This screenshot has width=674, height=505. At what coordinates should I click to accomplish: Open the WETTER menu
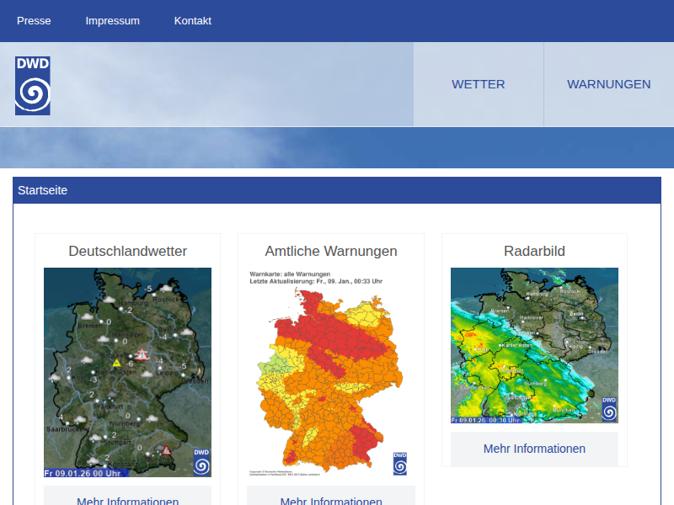[x=478, y=84]
